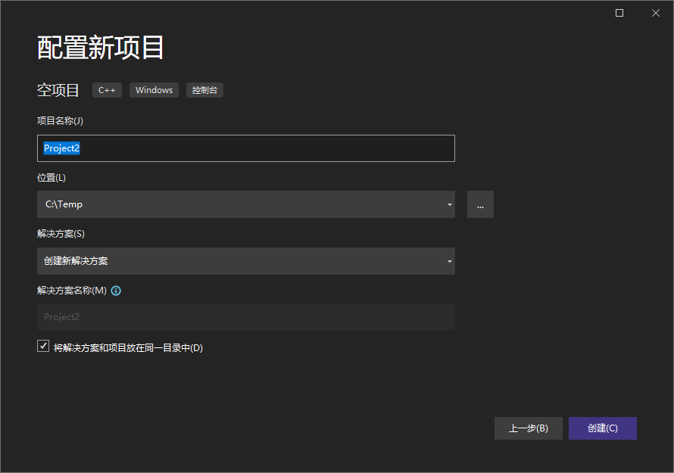Click the window maximize button

click(619, 13)
